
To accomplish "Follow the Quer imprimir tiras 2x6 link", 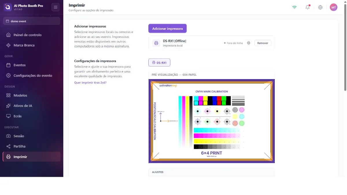I will 90,83.
